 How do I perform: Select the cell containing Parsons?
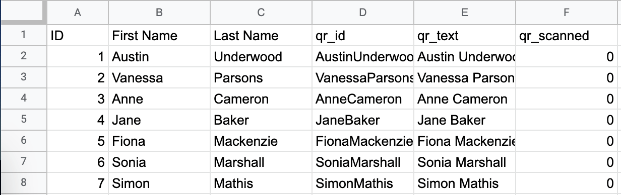click(261, 78)
